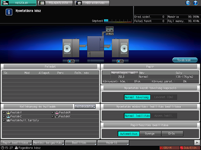Viewport: 201px width, 150px height.
Task: Open Festékadatok toner data button
Action: point(85,107)
